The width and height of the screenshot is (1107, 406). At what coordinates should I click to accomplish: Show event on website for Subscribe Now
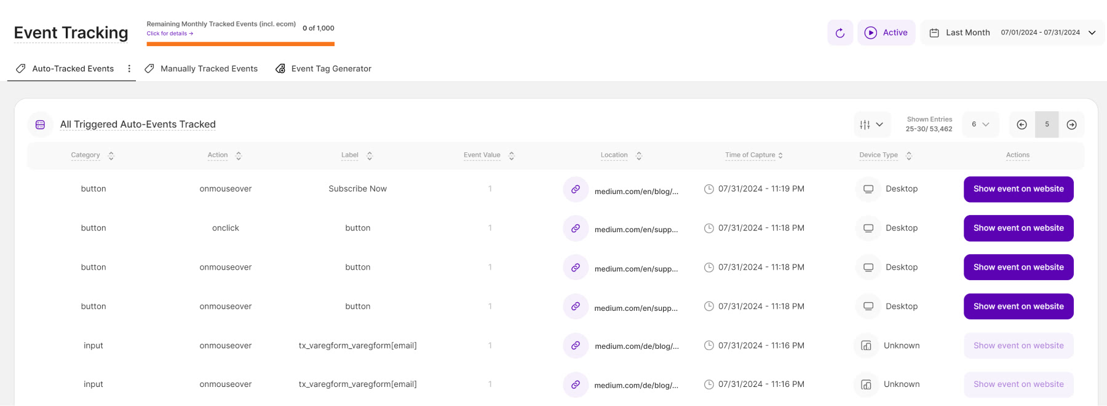point(1018,189)
